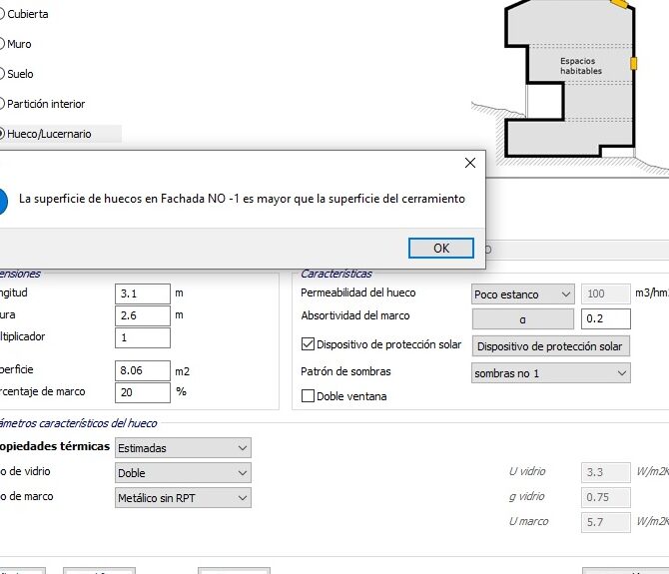Click the blue info icon in the dialog
The image size is (669, 574).
2,202
